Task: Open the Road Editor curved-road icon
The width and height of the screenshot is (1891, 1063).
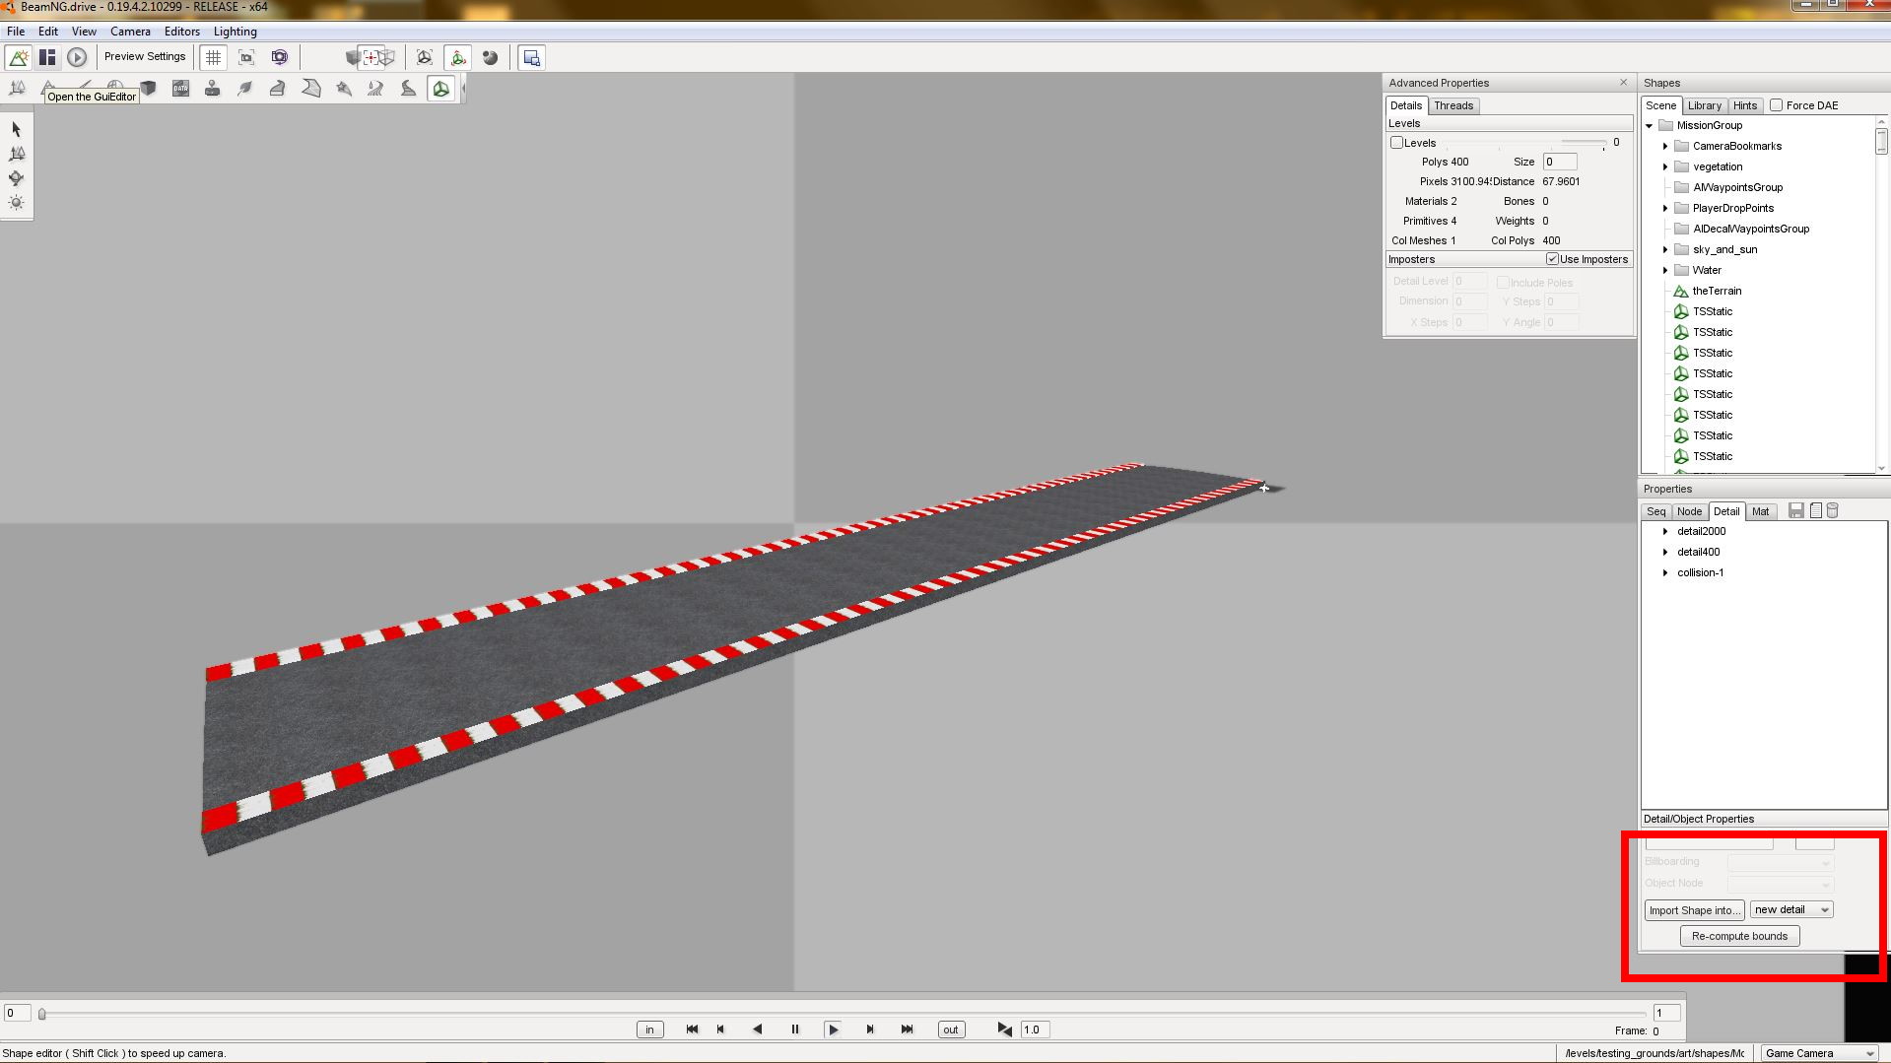Action: 408,89
